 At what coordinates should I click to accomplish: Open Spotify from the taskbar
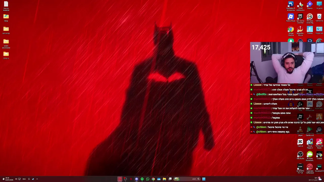142,179
